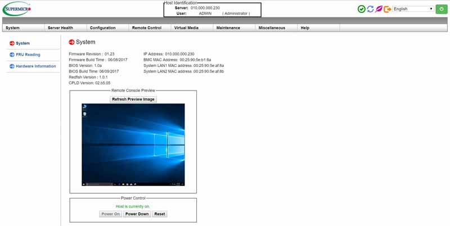Click the BIOS Version 1.0a text
This screenshot has width=450, height=226.
[85, 65]
